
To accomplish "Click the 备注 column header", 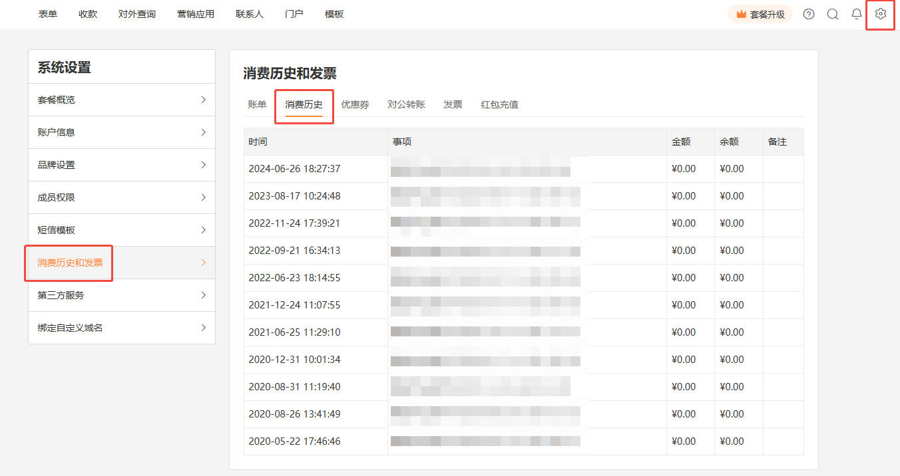I will [784, 142].
